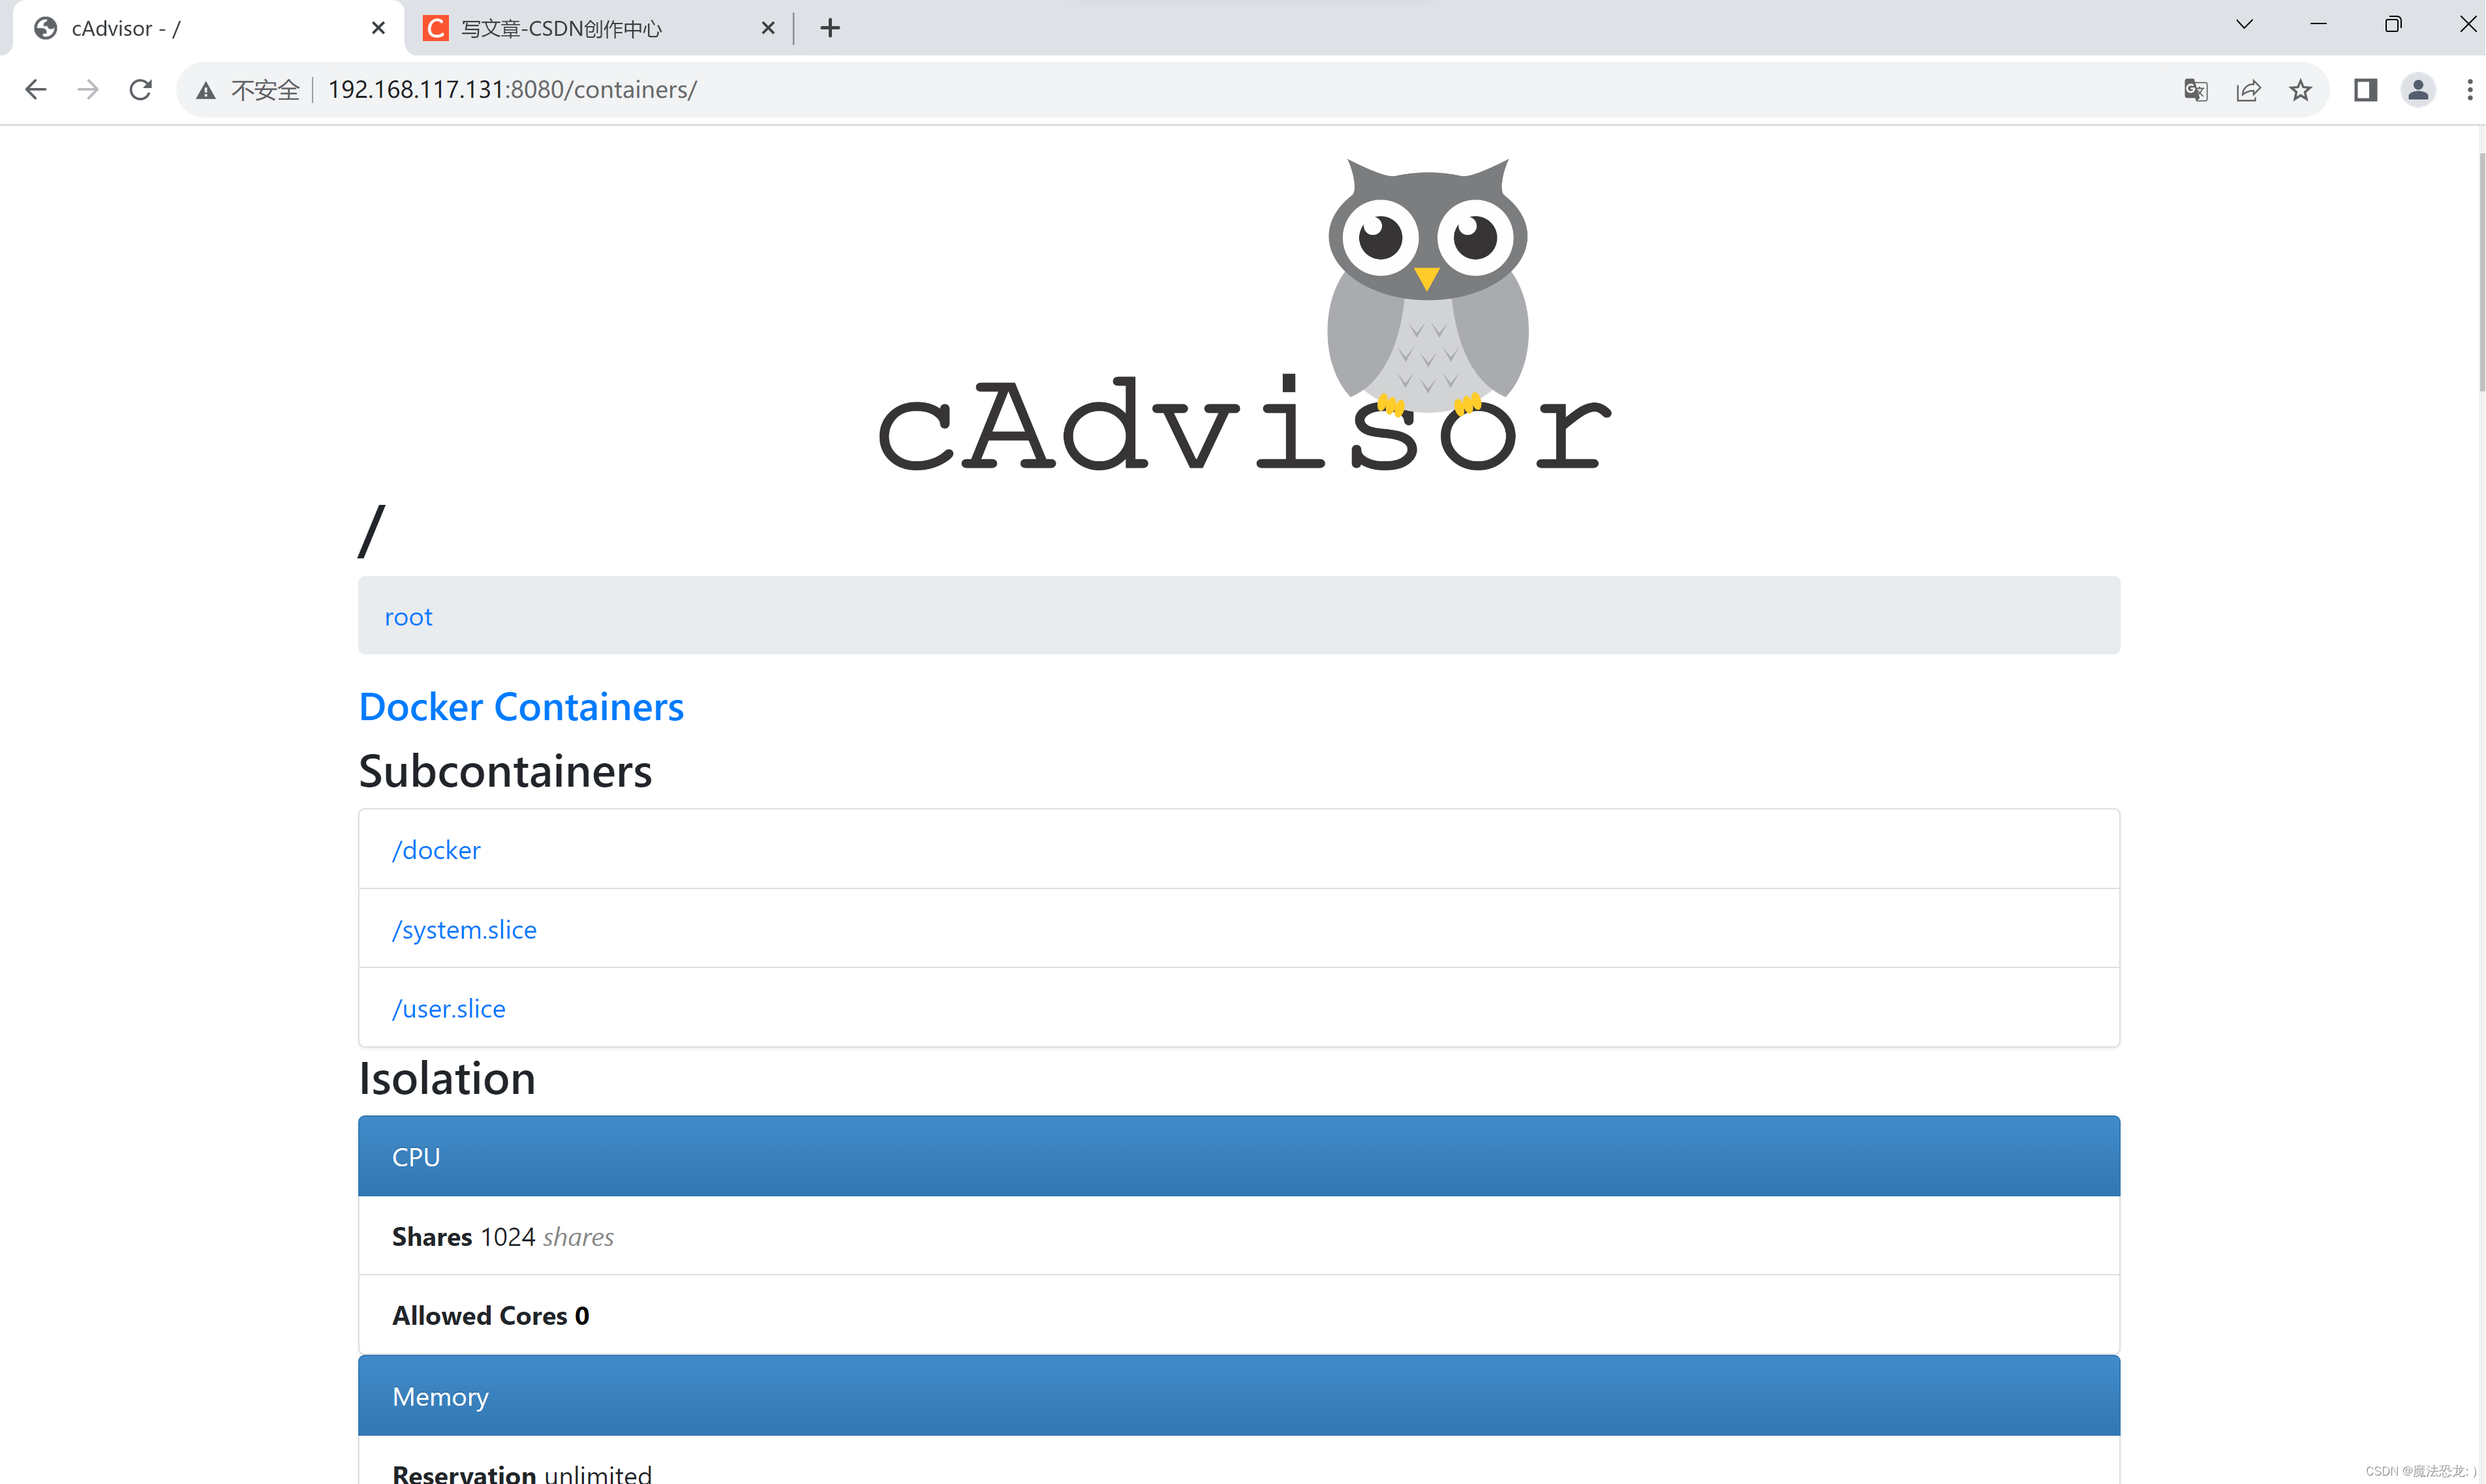Open the not-secure site info warning icon
Image resolution: width=2486 pixels, height=1484 pixels.
(206, 91)
